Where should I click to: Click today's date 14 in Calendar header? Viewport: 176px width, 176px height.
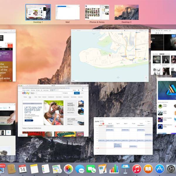click(x=103, y=123)
